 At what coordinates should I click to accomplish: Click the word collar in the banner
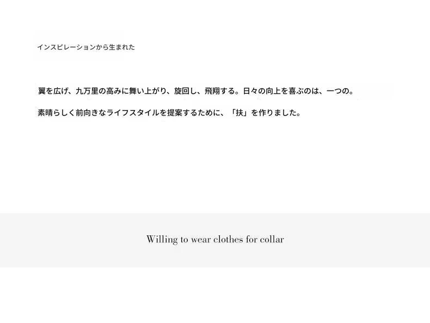pyautogui.click(x=272, y=239)
